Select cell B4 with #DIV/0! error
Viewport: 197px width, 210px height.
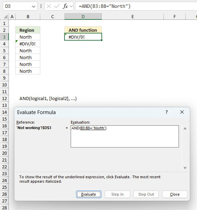28,44
